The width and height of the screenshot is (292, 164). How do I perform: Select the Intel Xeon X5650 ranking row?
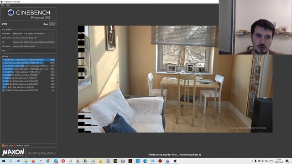click(29, 75)
